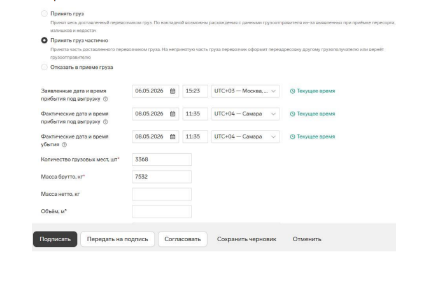Click the declared arrival date field 06.05.2026
The height and width of the screenshot is (282, 447).
(x=155, y=91)
